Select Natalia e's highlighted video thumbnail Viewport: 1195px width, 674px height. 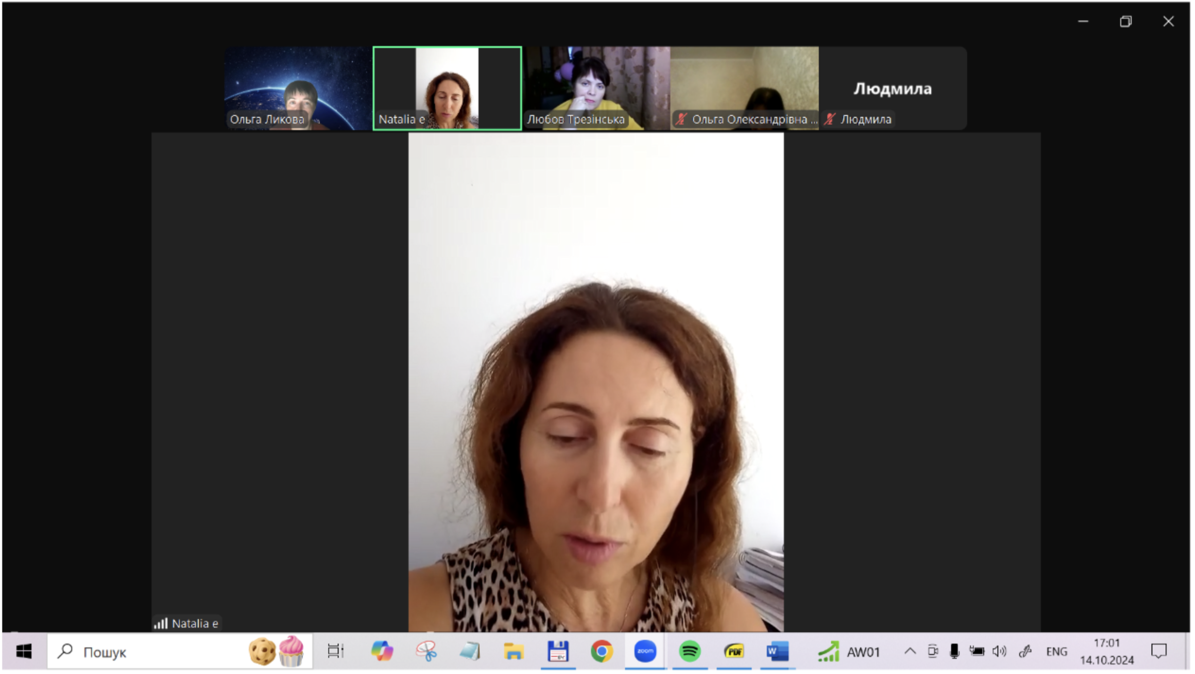point(447,88)
